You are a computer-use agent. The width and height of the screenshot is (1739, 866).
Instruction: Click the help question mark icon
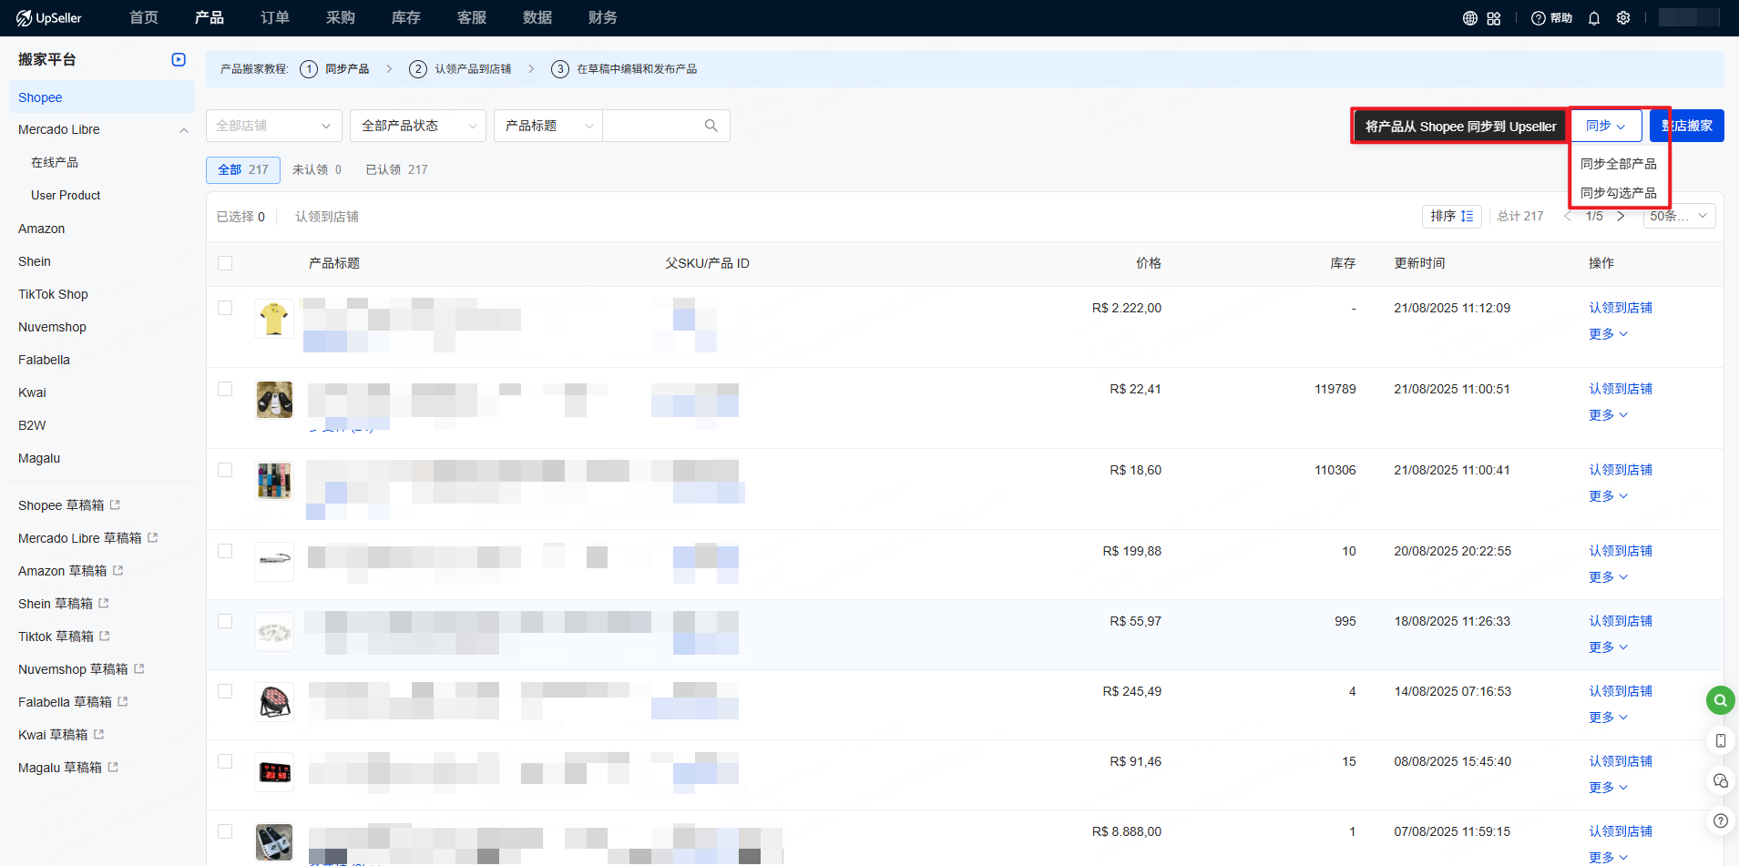(x=1539, y=18)
